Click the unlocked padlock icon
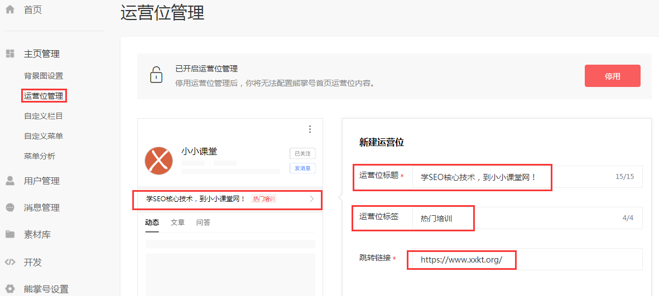 [x=156, y=75]
